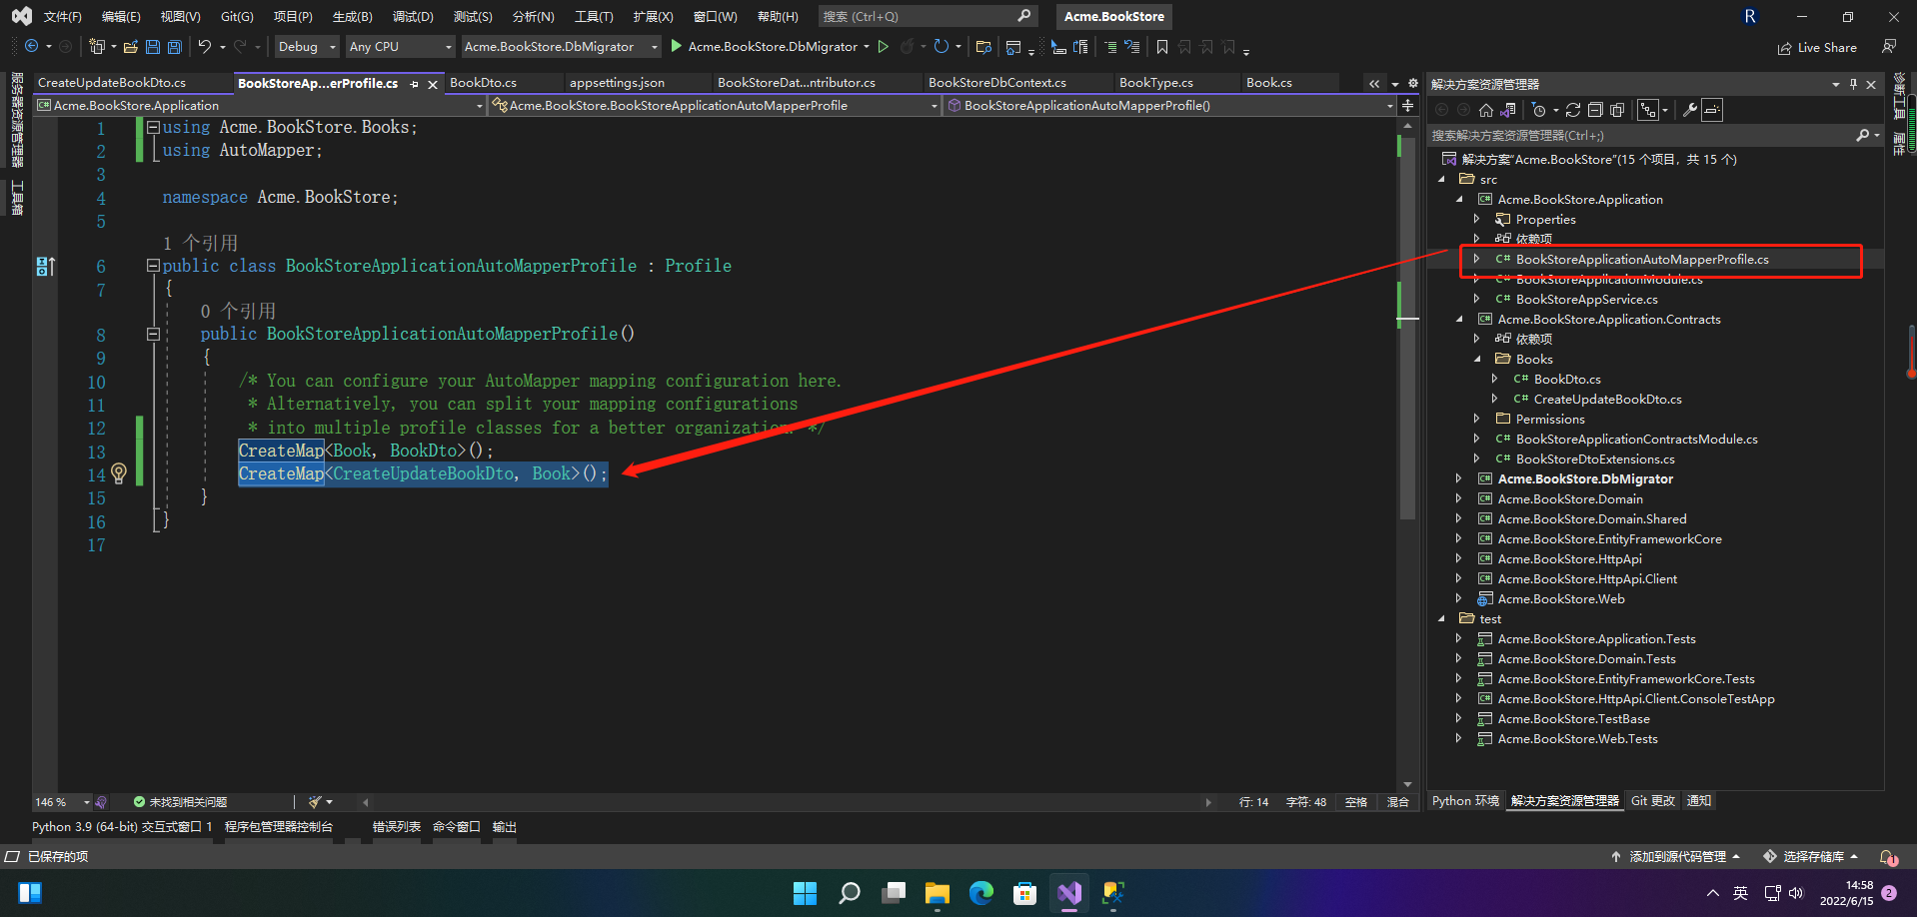This screenshot has height=917, width=1917.
Task: Refresh the Solution Explorer tree
Action: point(1573,110)
